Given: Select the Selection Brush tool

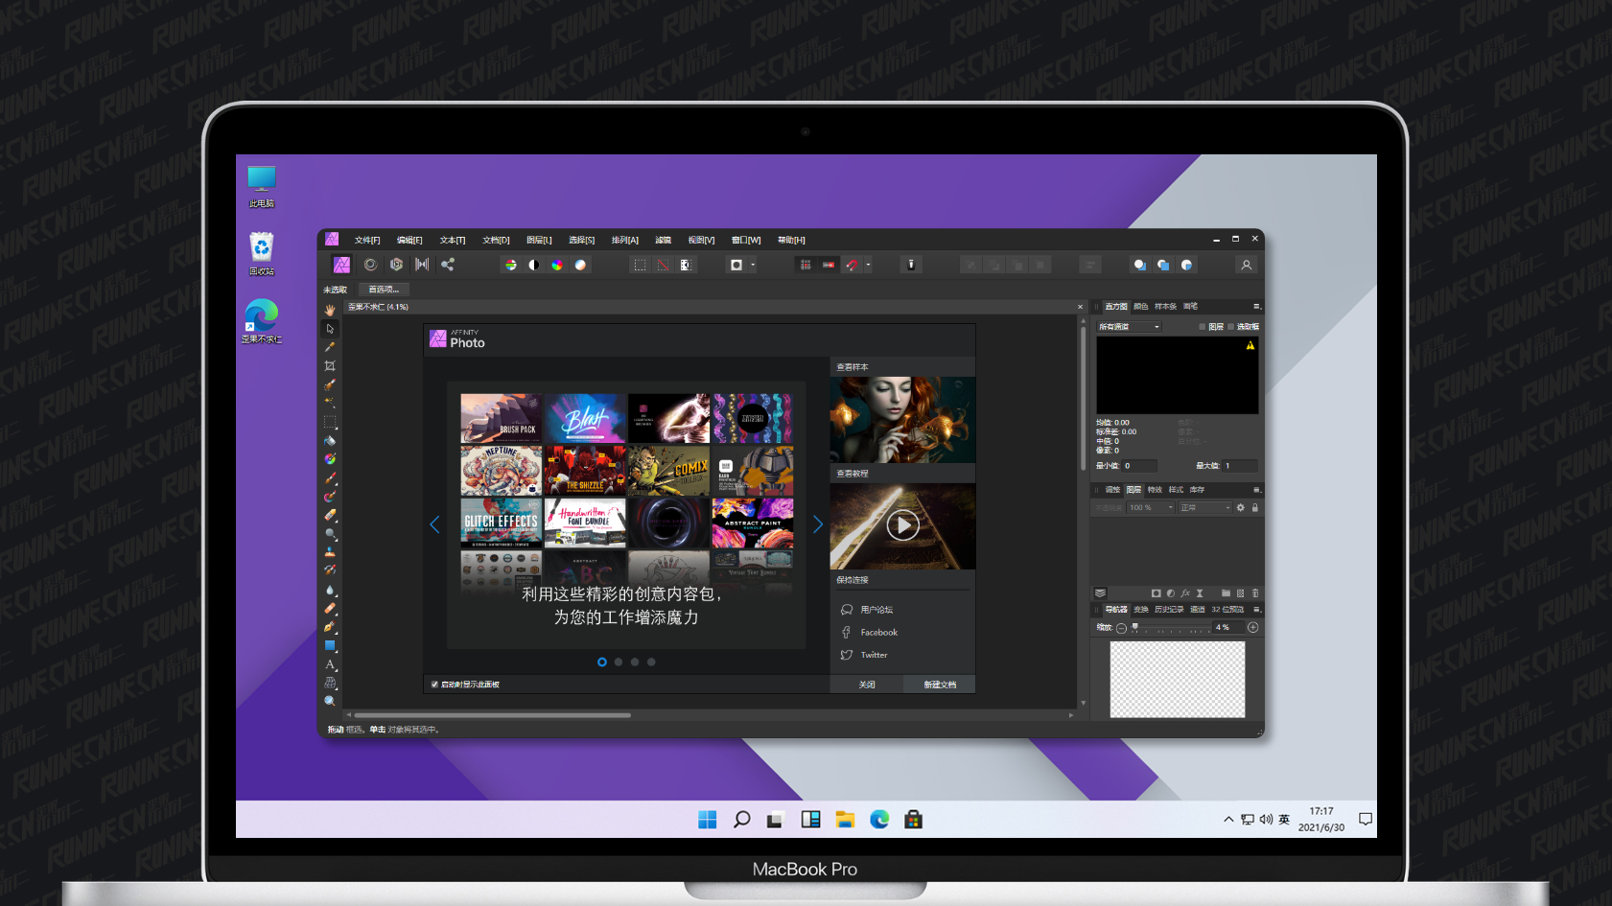Looking at the screenshot, I should pyautogui.click(x=330, y=384).
